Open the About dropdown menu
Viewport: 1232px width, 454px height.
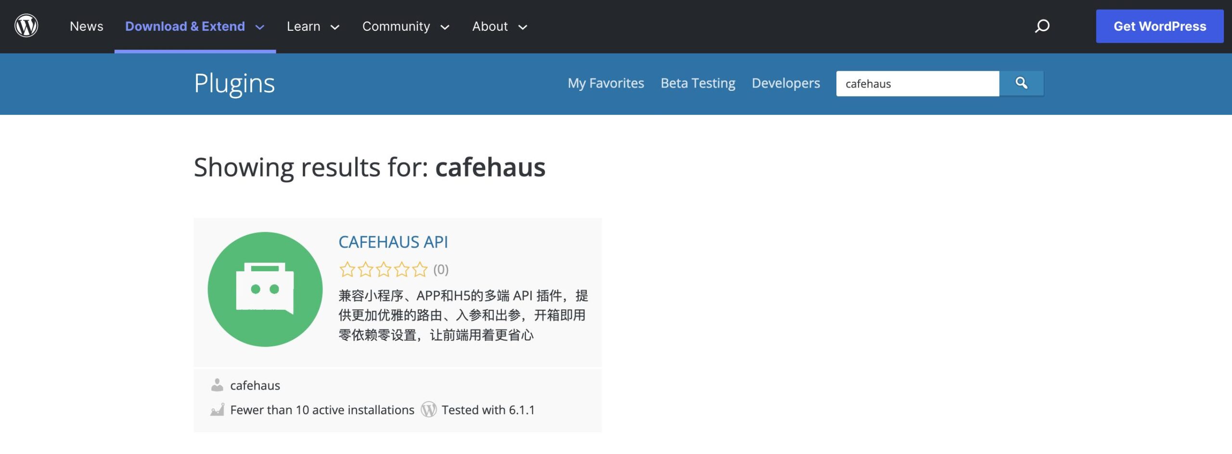[x=499, y=26]
